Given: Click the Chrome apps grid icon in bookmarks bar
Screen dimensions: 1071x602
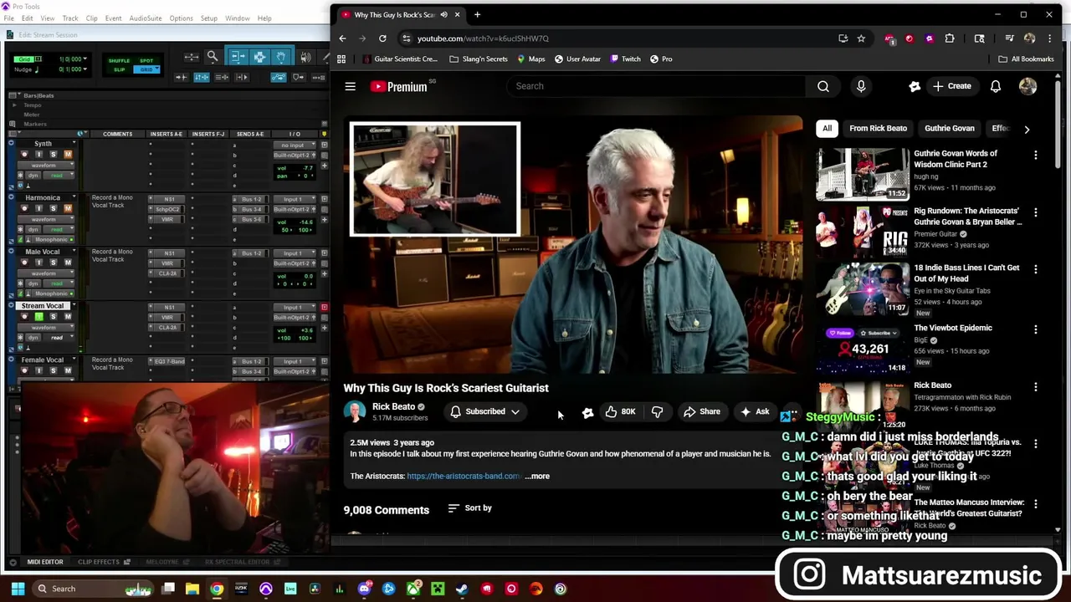Looking at the screenshot, I should (x=341, y=59).
